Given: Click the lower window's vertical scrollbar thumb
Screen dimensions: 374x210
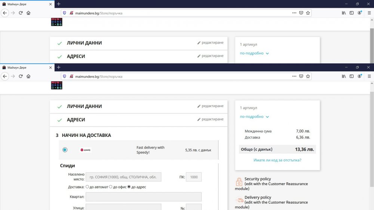Looking at the screenshot, I should (x=372, y=140).
